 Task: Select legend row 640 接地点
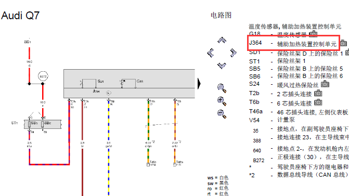[301, 149]
